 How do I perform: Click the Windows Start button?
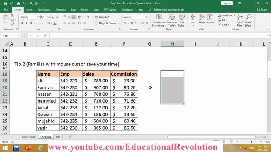coord(5,148)
